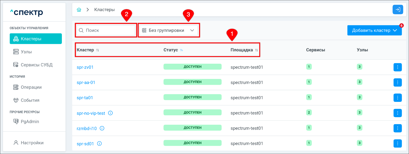Click info icon next to spr-sd01
Image resolution: width=409 pixels, height=154 pixels.
(99, 144)
